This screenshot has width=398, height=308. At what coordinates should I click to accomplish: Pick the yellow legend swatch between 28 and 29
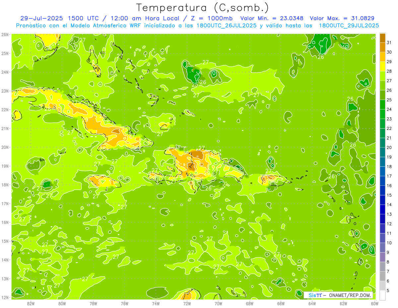click(x=383, y=66)
